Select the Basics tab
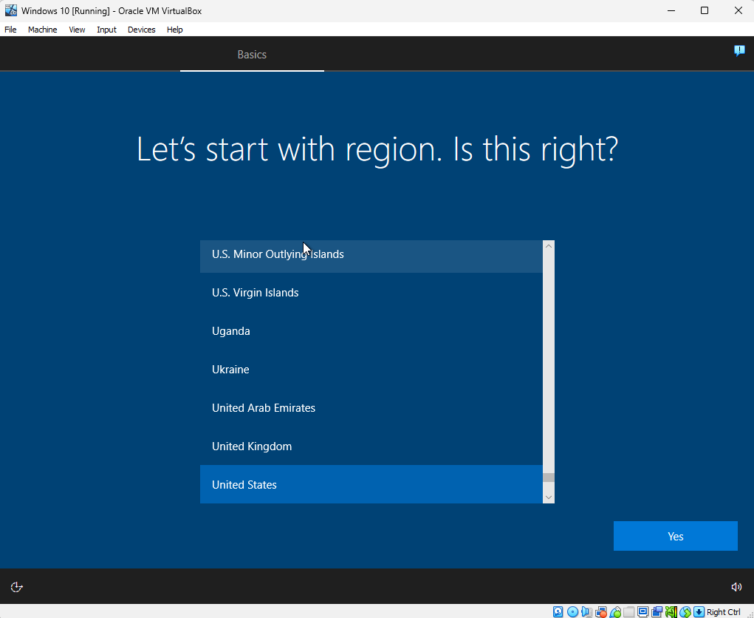This screenshot has height=618, width=754. pyautogui.click(x=252, y=55)
